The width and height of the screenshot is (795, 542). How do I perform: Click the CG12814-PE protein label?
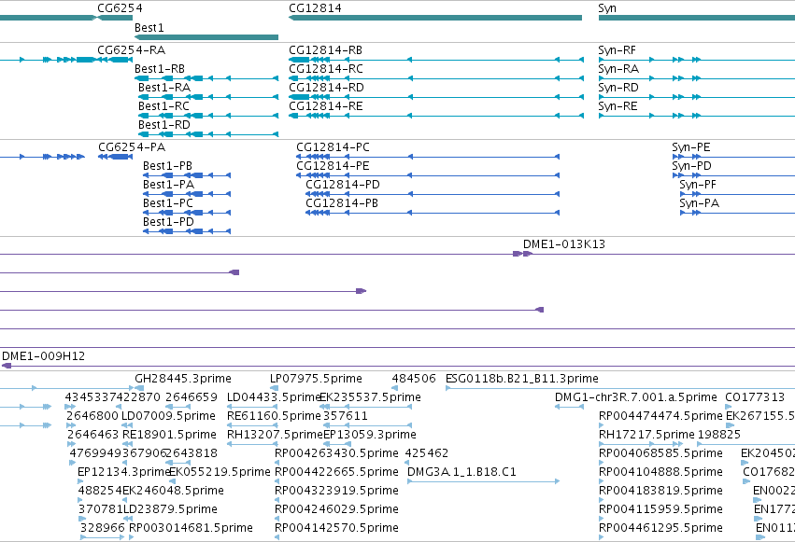click(x=333, y=166)
